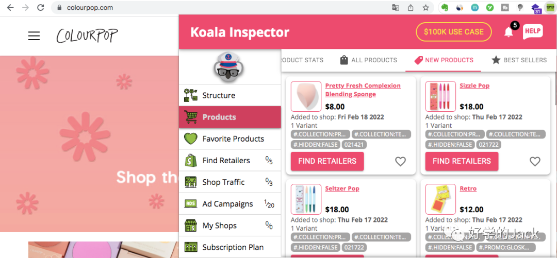Click Find Retailers for Sizzle Pop
Image resolution: width=557 pixels, height=258 pixels.
click(x=462, y=161)
